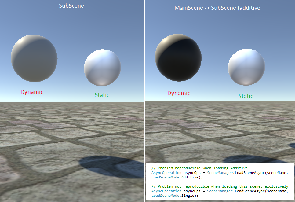Select the green Static label in left view
295x202 pixels.
click(102, 95)
